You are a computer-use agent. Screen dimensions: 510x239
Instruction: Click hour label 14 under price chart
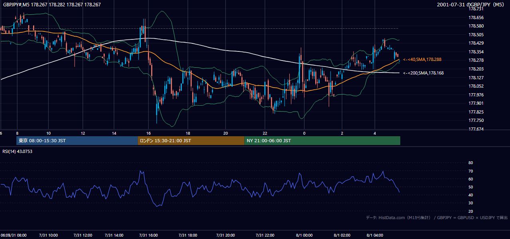click(114, 133)
